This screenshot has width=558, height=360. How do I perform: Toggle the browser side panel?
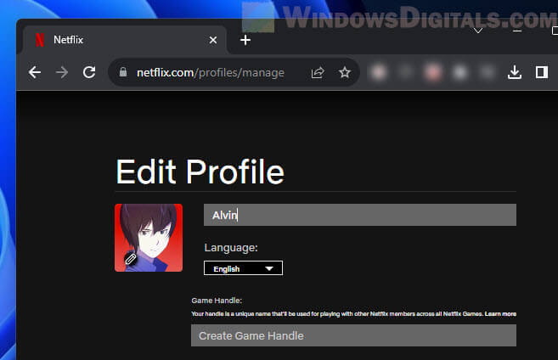[542, 72]
